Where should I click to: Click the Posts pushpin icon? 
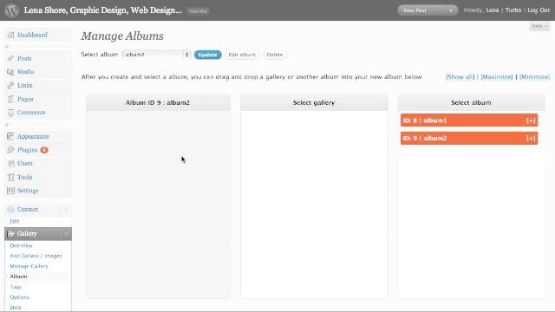click(10, 58)
